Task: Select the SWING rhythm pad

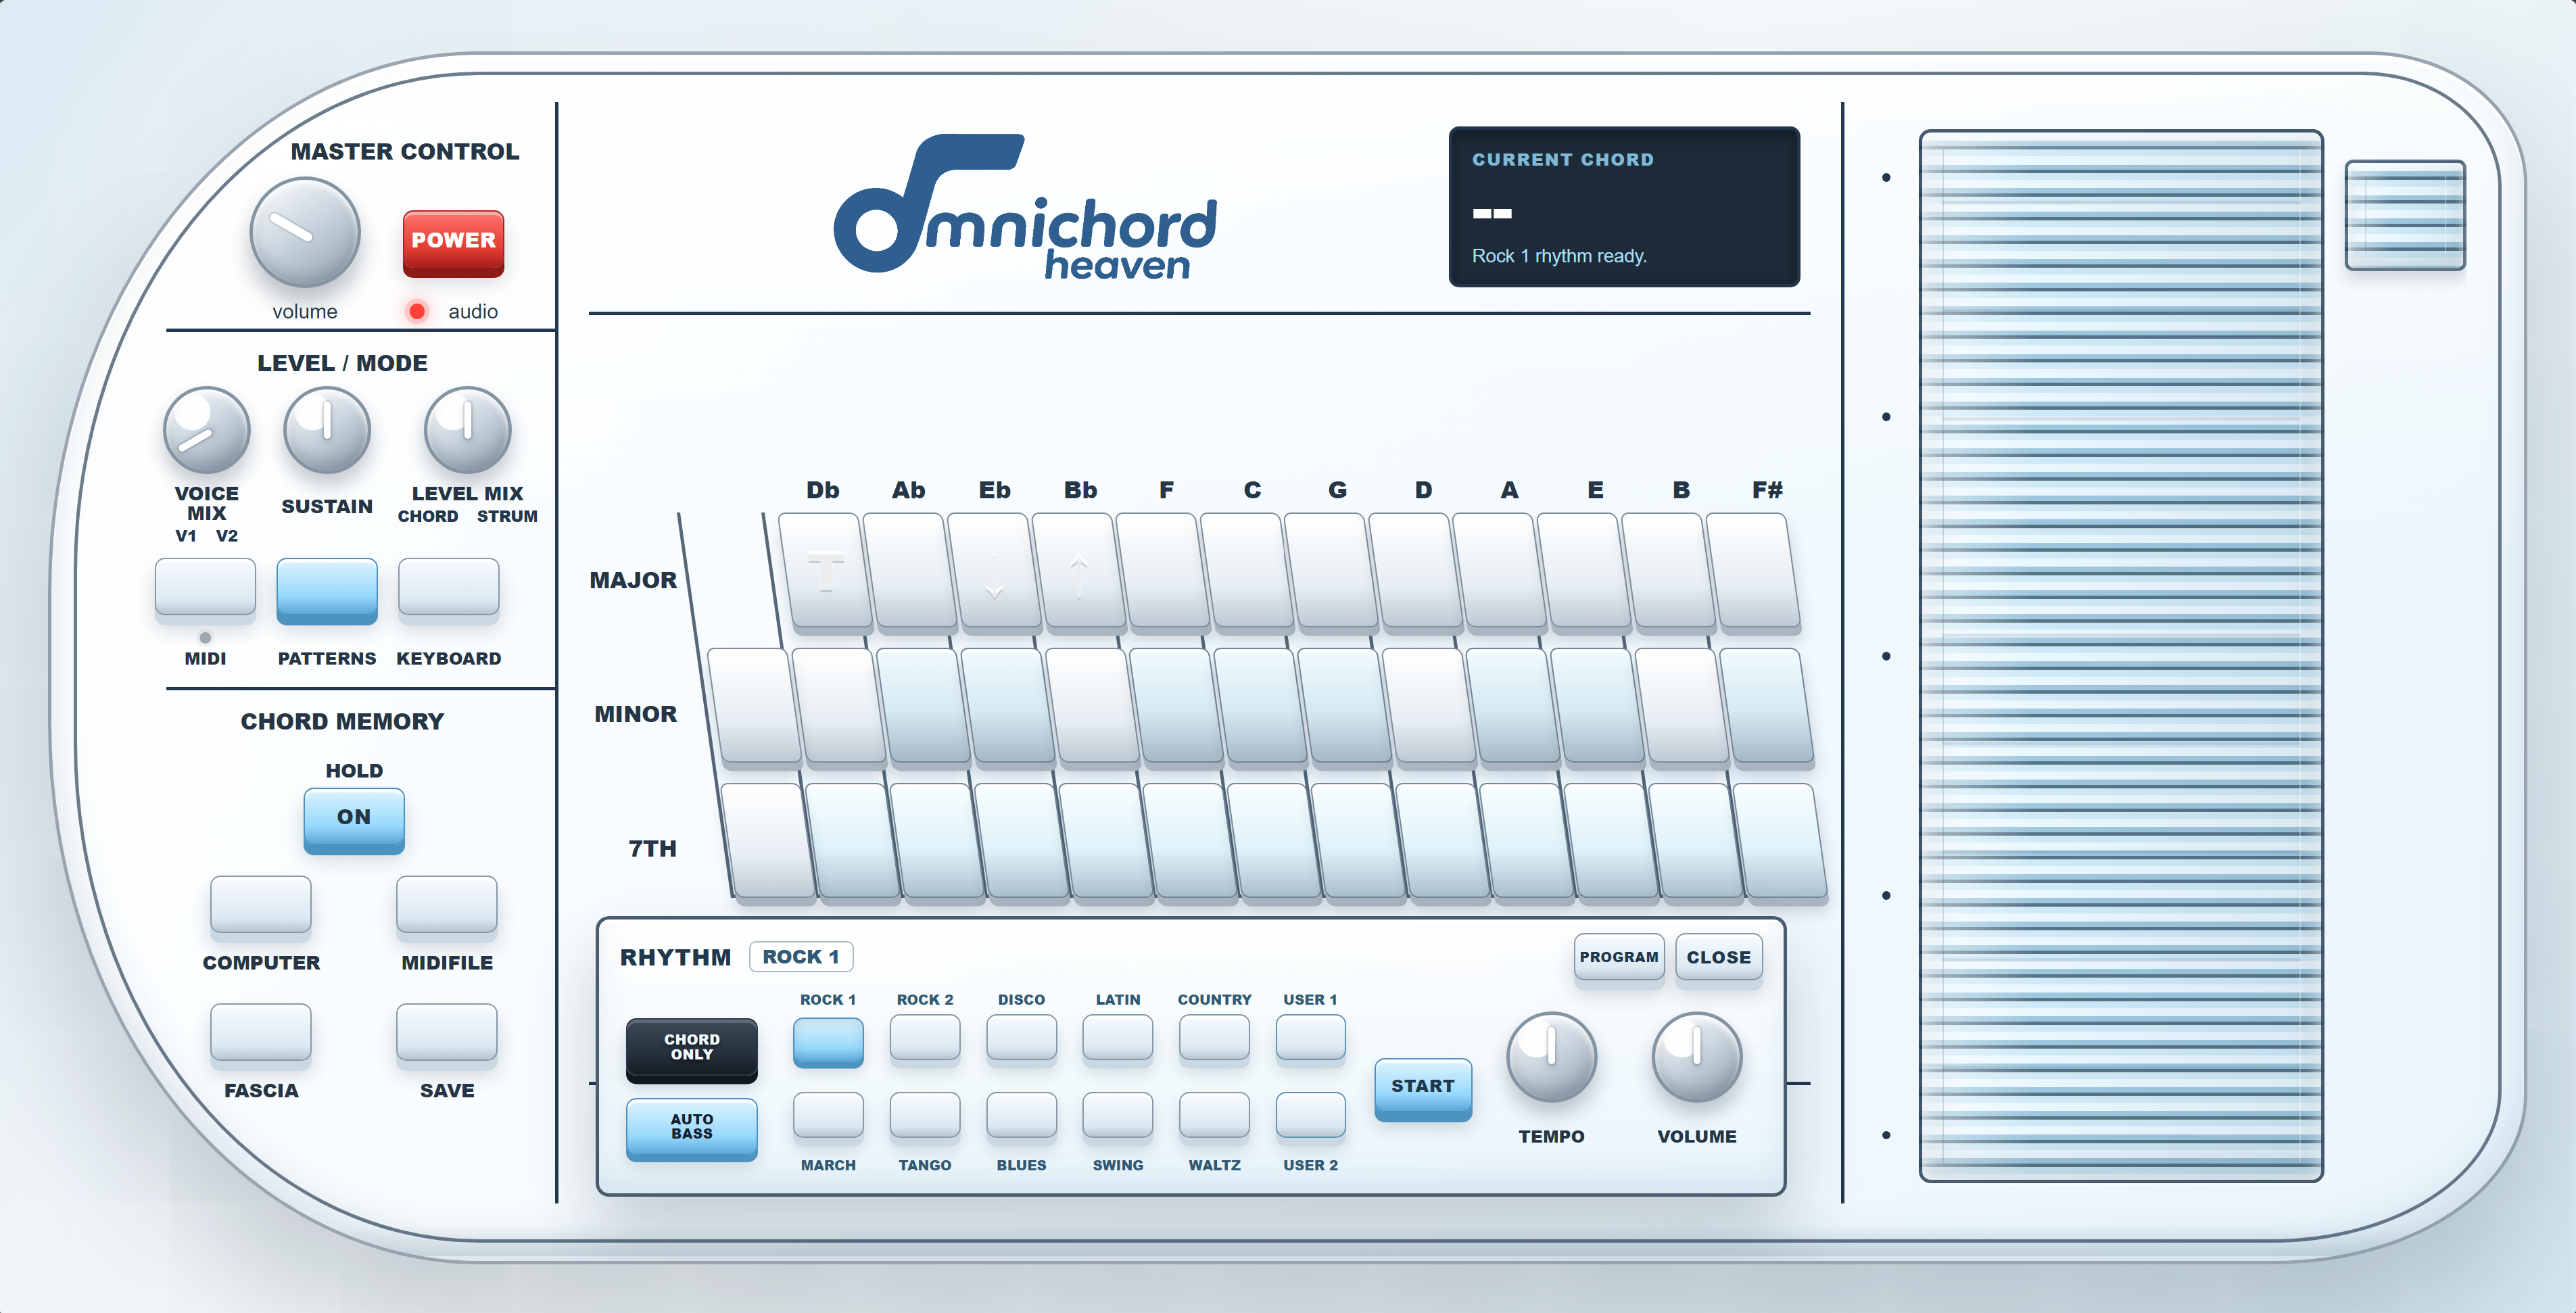Action: [1118, 1117]
